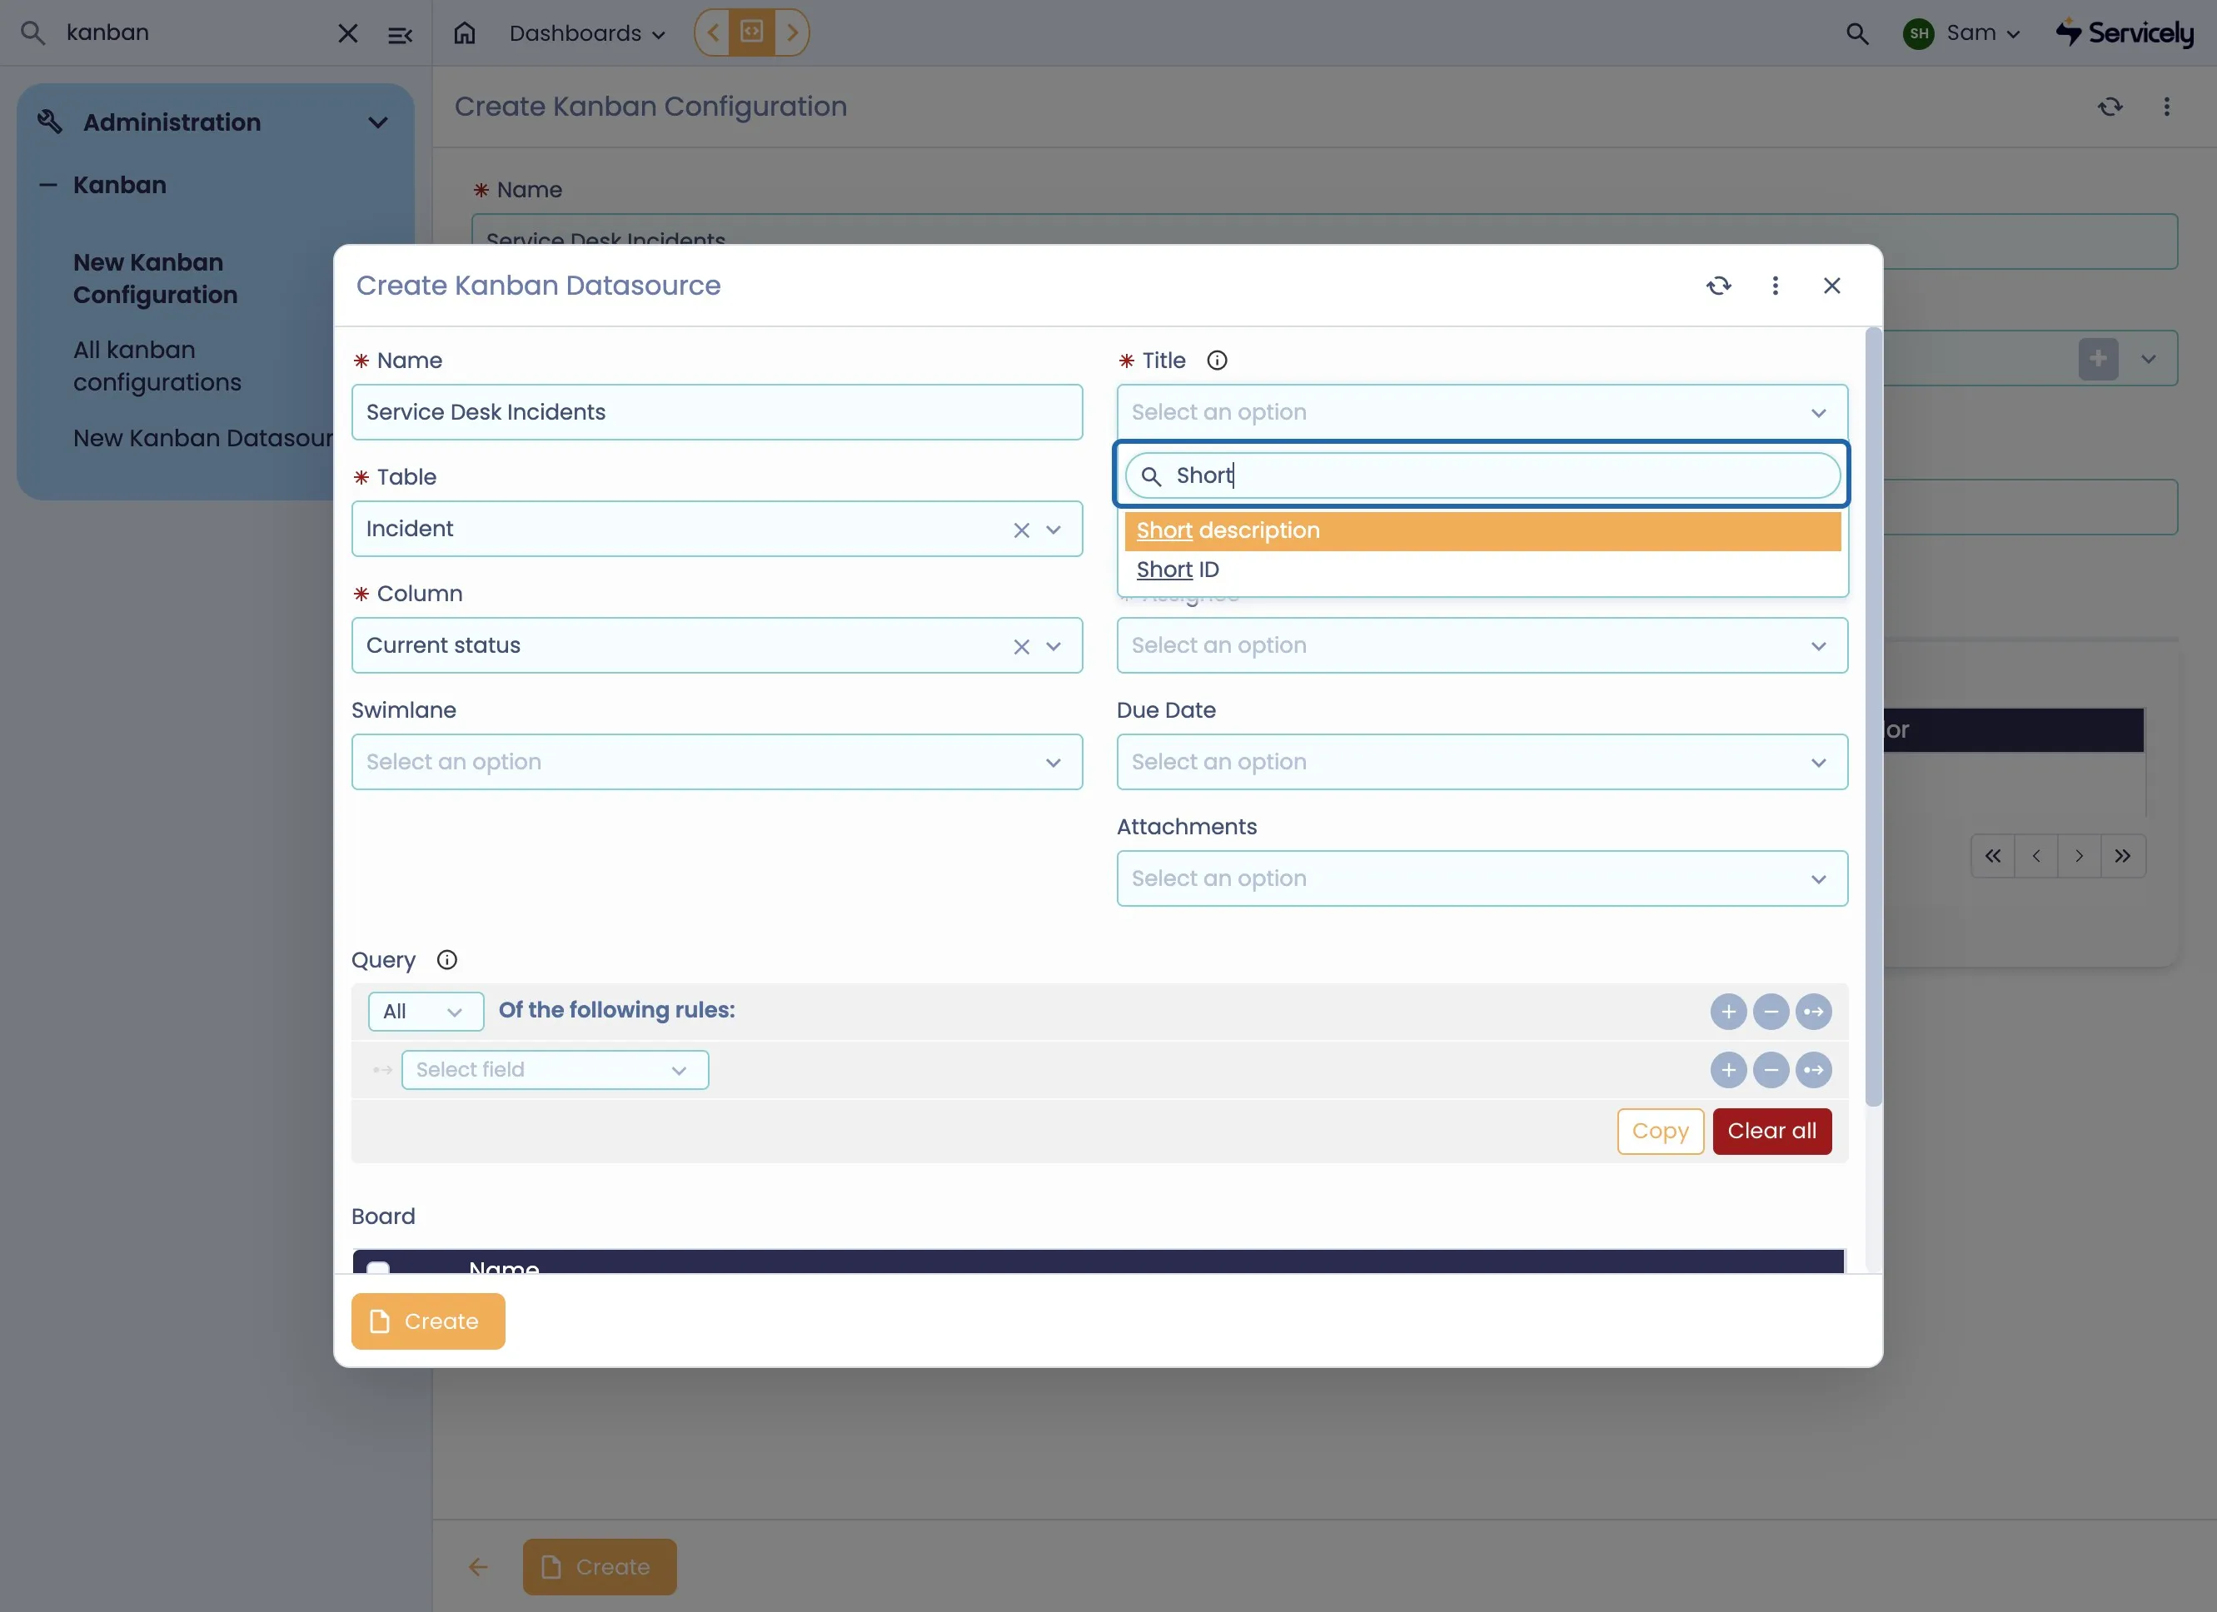Open the Swimlane dropdown
Screen dimensions: 2217x1612
[x=716, y=762]
